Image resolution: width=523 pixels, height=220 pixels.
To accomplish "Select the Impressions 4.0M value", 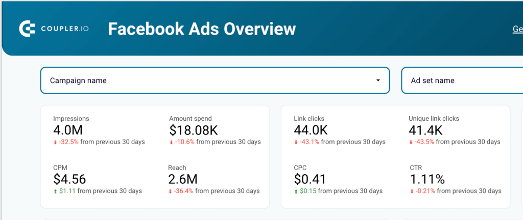I will (x=68, y=130).
